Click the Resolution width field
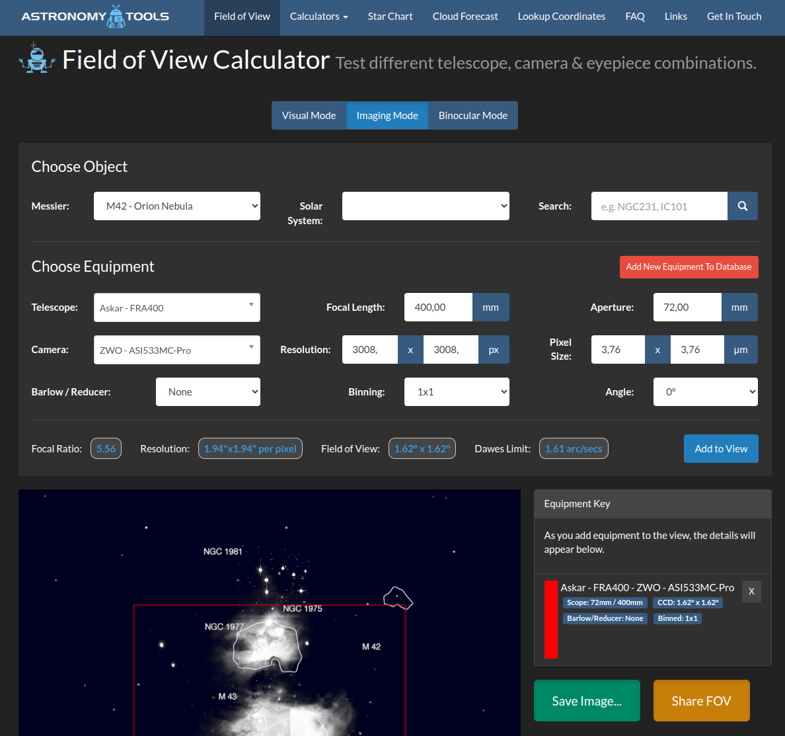Screen dimensions: 785x736 370,349
